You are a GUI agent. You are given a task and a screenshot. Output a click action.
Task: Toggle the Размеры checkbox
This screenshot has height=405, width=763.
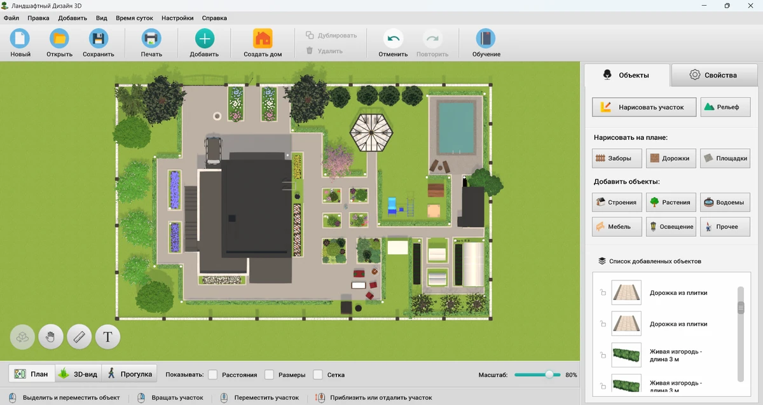270,374
